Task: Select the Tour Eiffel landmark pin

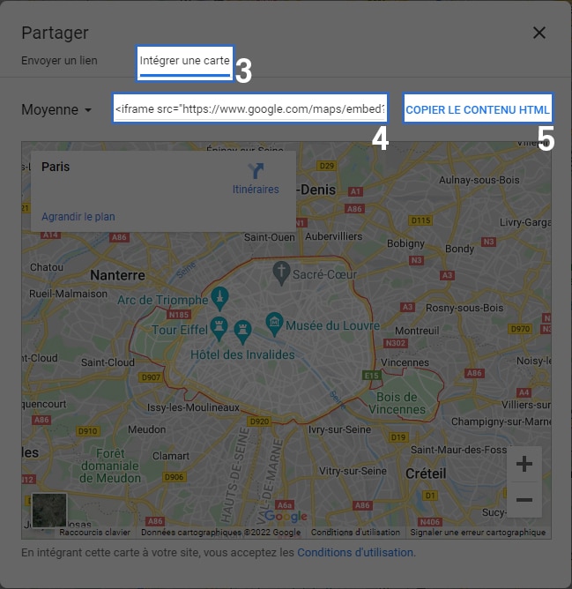Action: point(220,326)
